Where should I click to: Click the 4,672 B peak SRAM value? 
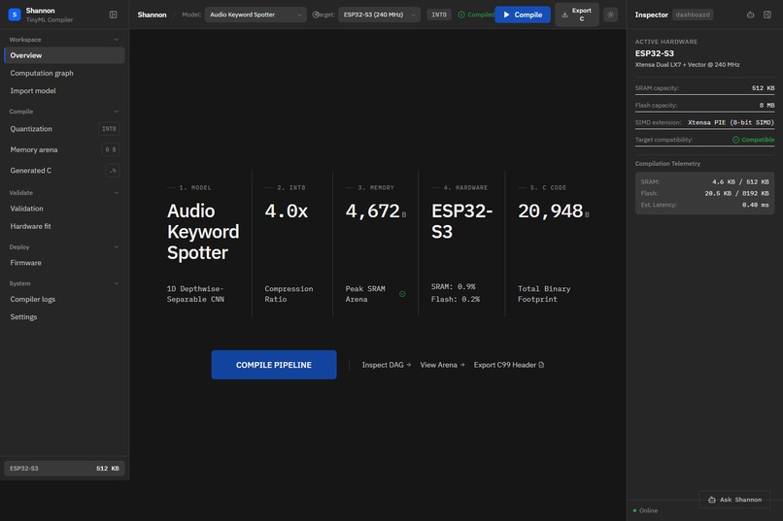pos(376,212)
